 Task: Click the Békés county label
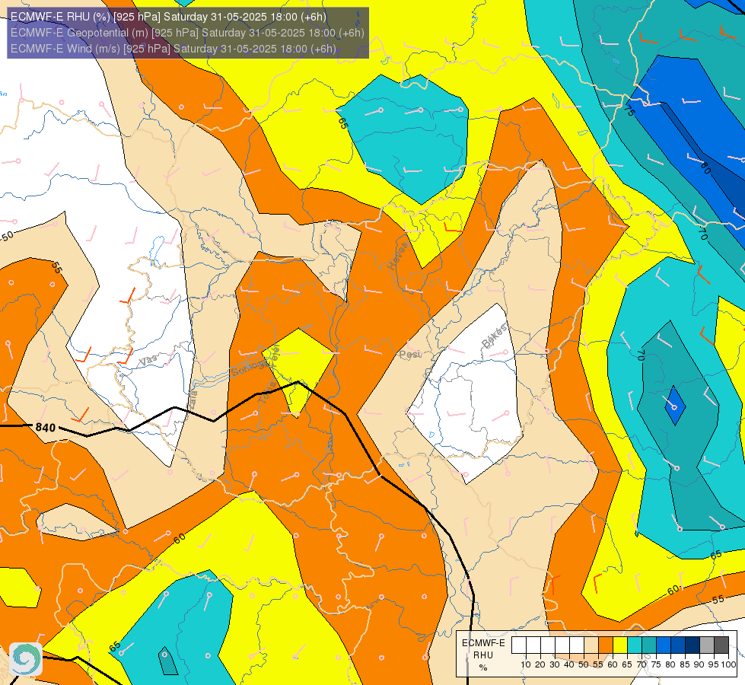494,336
